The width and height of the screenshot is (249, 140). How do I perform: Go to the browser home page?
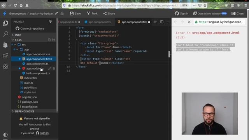(x=21, y=5)
